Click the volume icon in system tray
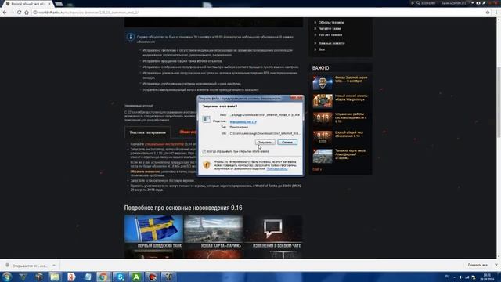This screenshot has width=501, height=282. click(460, 277)
